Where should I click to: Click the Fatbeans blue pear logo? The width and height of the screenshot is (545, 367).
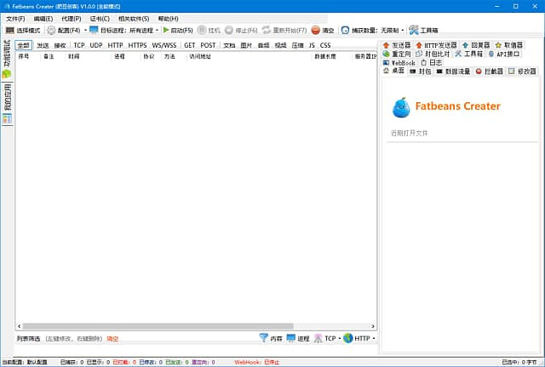coord(401,106)
